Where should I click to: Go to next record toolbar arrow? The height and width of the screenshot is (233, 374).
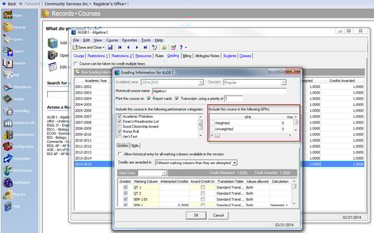(137, 47)
